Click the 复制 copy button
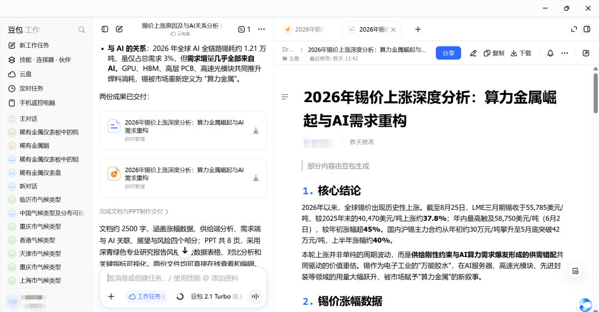Viewport: 599px width, 312px height. [x=494, y=53]
